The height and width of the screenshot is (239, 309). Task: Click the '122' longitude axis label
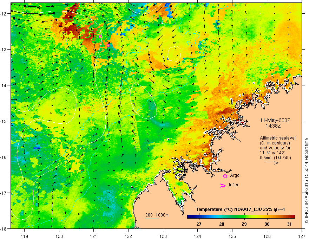[x=128, y=236]
